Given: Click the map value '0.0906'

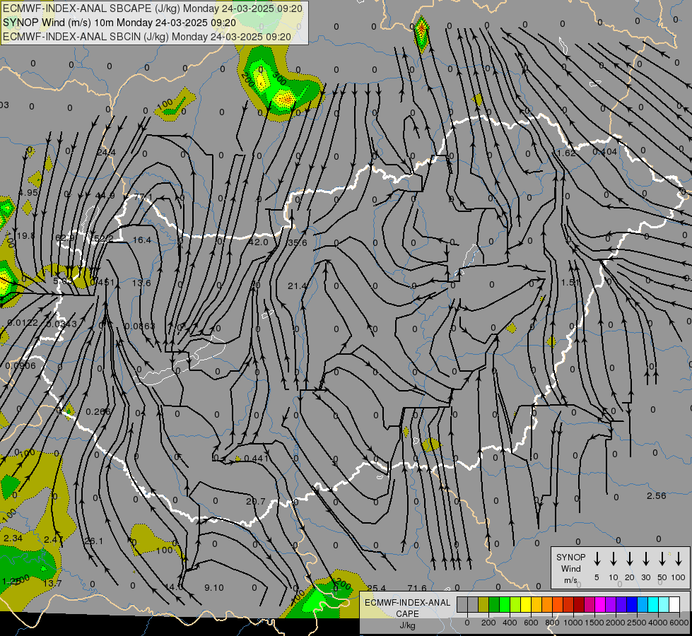Looking at the screenshot, I should [20, 366].
